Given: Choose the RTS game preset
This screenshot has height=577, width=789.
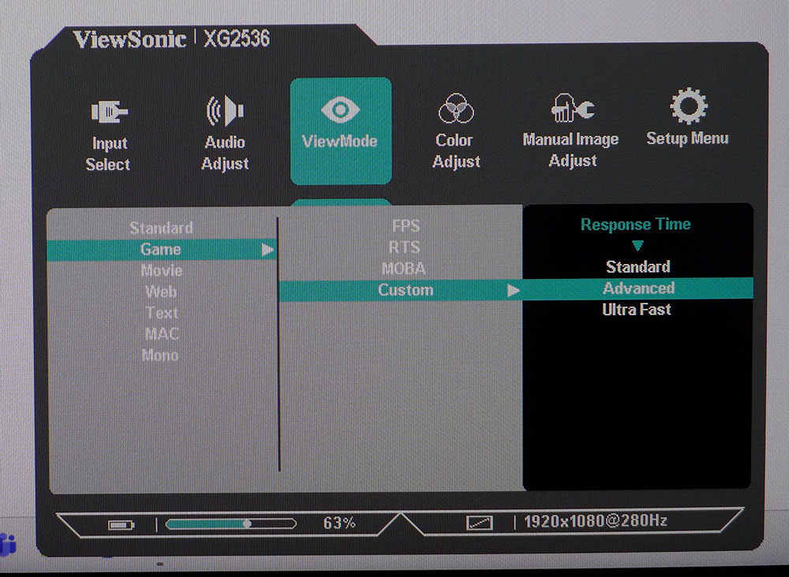Looking at the screenshot, I should point(404,248).
